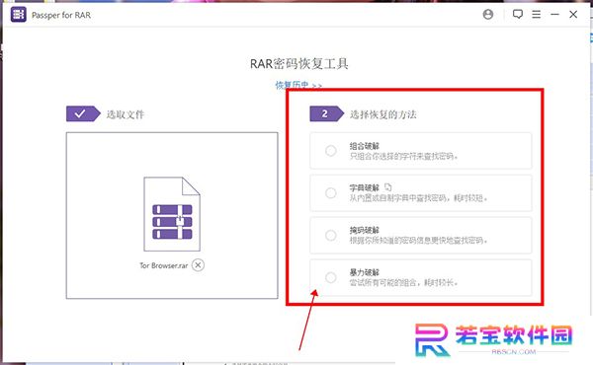Viewport: 593px width, 365px height.
Task: Close the Passper for RAR window
Action: coord(573,15)
